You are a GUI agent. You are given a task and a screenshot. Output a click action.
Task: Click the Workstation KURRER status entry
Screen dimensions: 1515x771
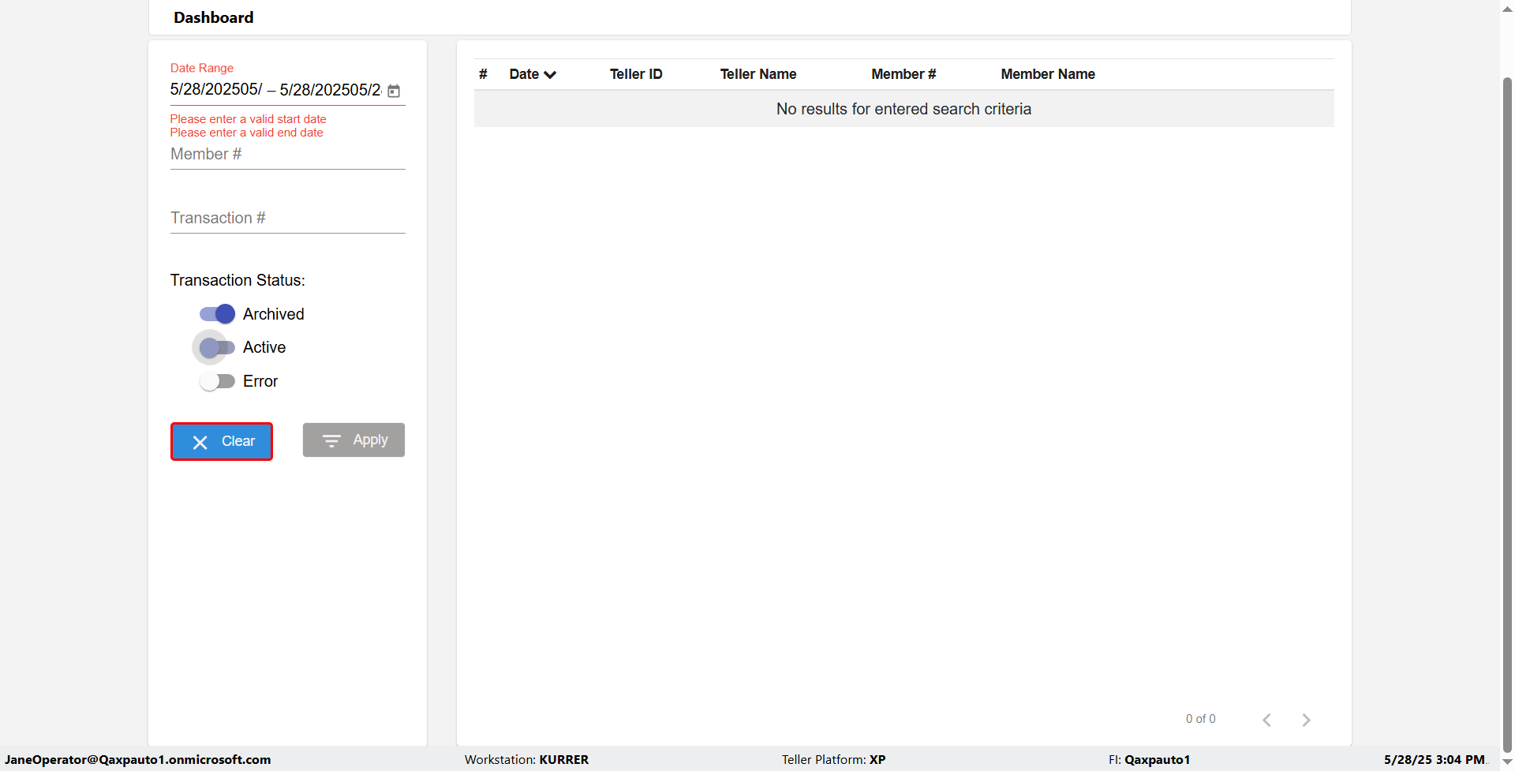coord(526,759)
